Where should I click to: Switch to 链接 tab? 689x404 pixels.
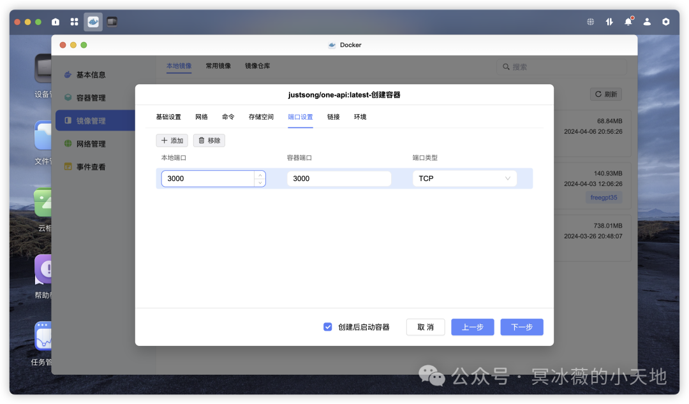[x=334, y=117]
